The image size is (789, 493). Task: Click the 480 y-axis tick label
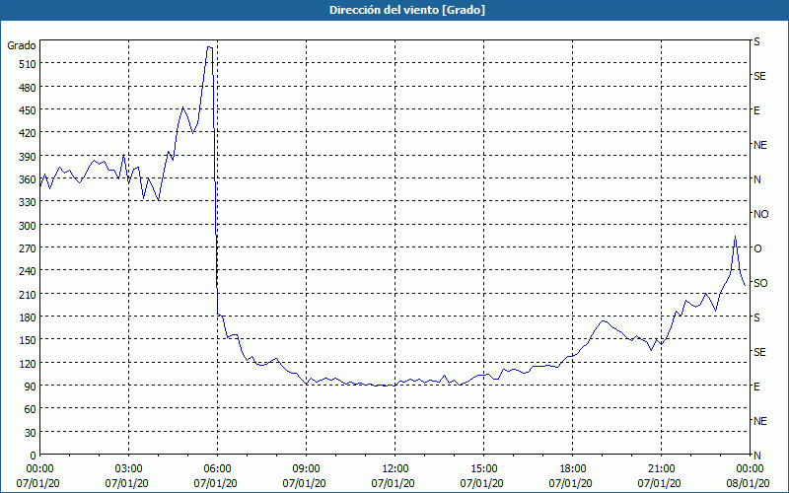(x=28, y=88)
